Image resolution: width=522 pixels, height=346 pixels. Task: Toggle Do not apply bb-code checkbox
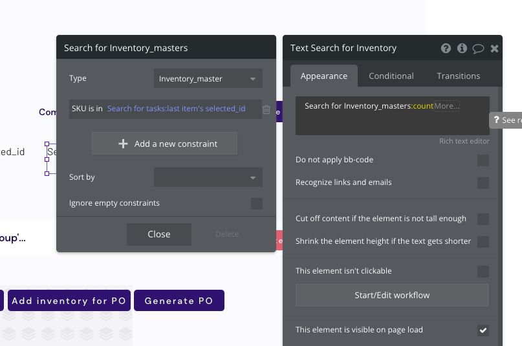coord(483,160)
